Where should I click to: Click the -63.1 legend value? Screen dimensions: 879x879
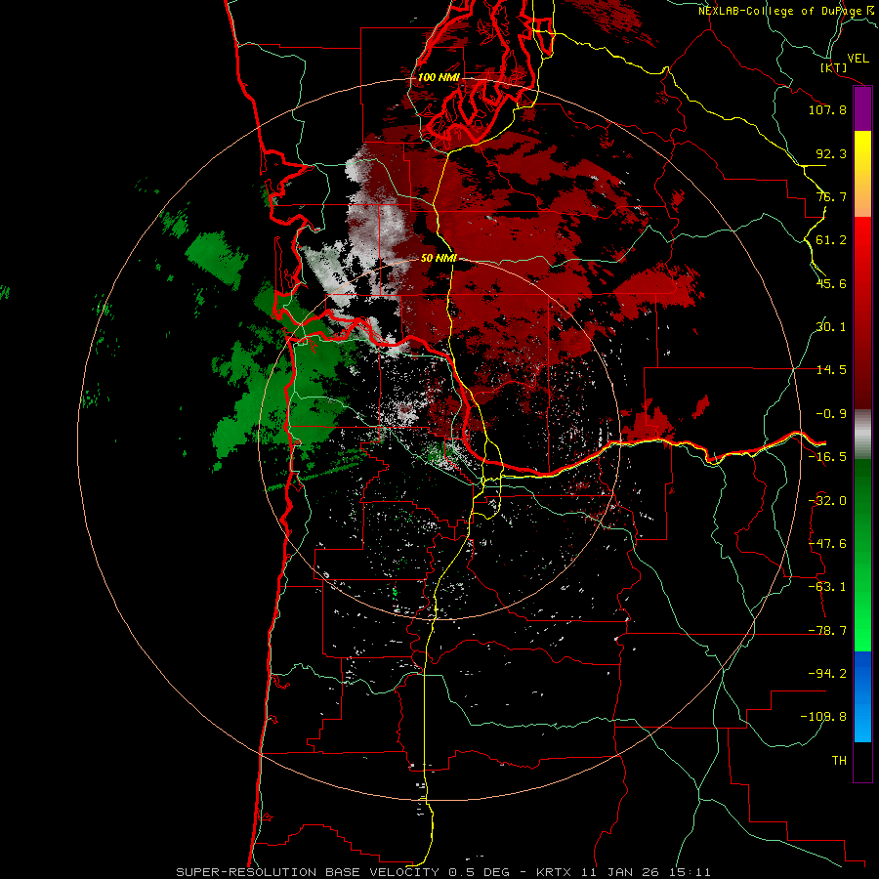pyautogui.click(x=827, y=587)
